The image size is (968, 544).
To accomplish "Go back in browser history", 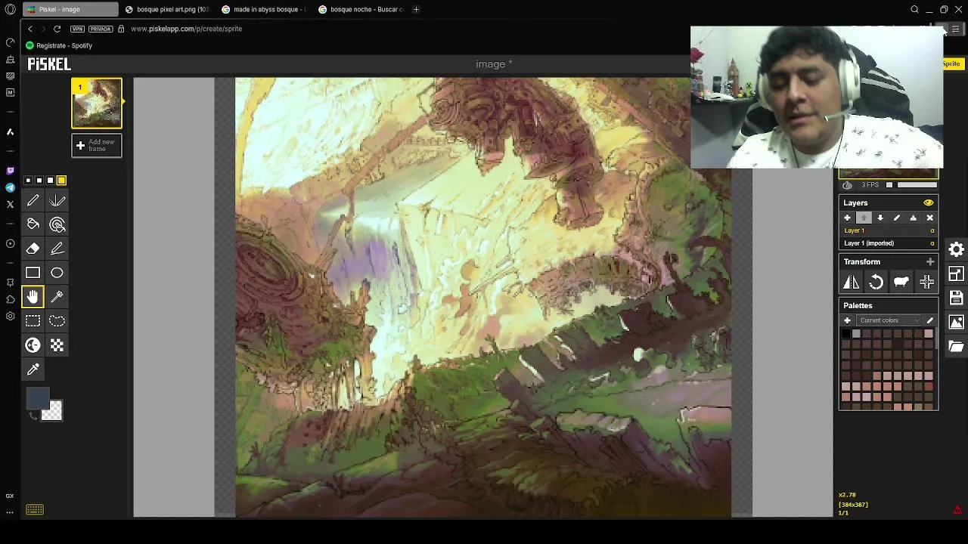I will pos(30,29).
